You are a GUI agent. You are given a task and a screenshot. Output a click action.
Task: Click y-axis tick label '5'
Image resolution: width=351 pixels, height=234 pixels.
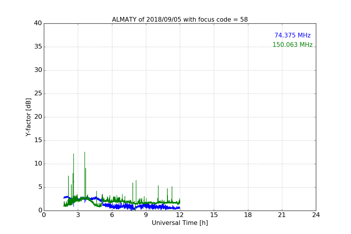point(40,187)
